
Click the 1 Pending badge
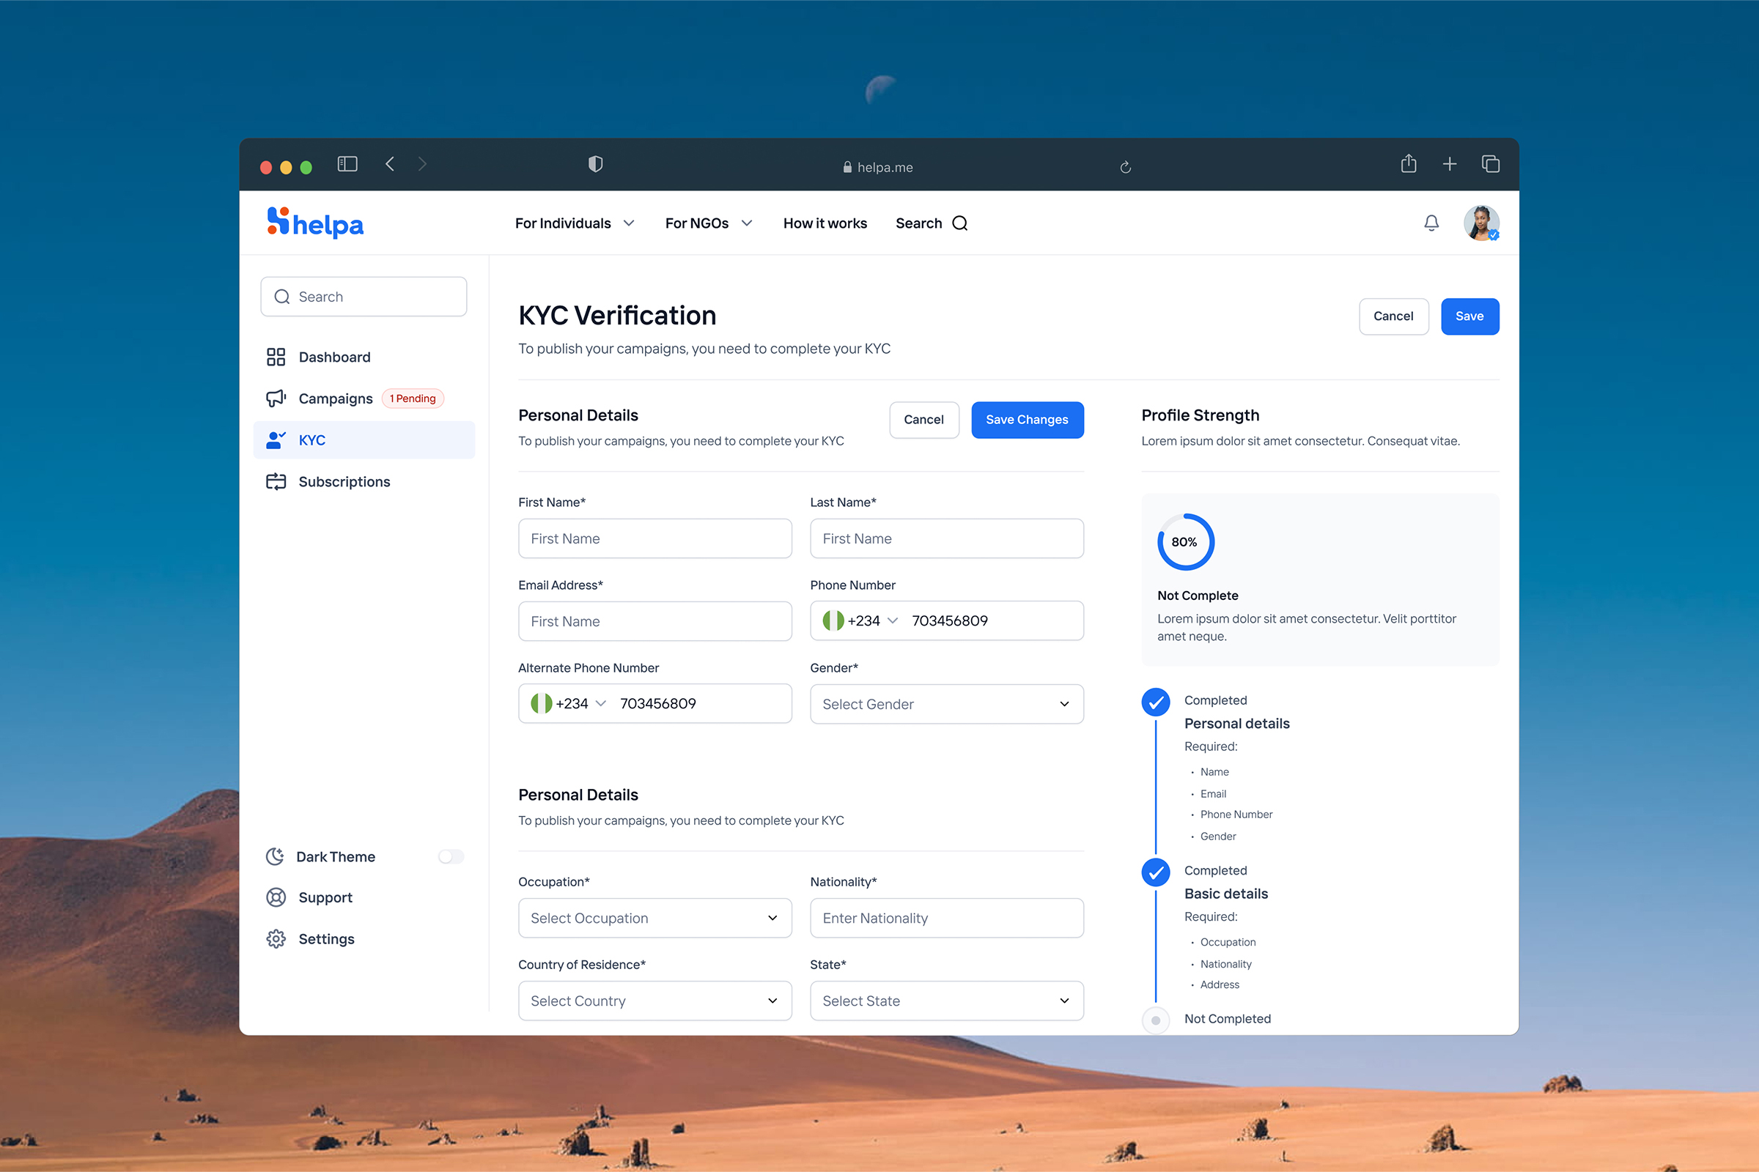(x=413, y=398)
